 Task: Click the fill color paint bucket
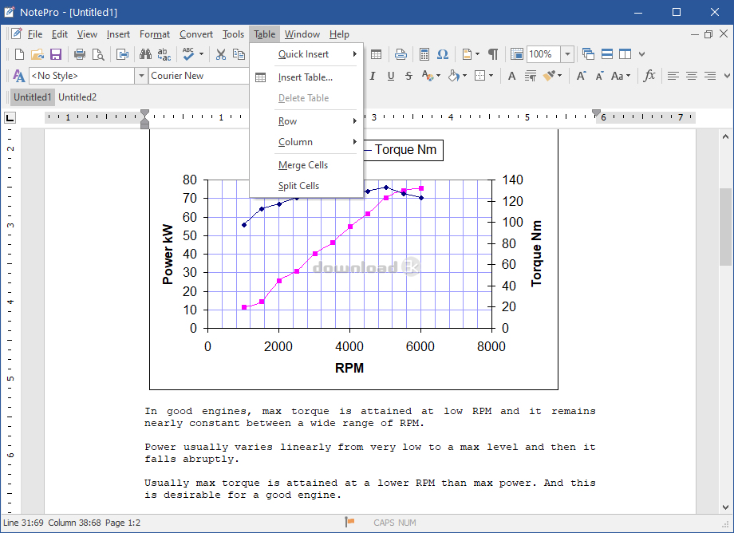point(453,76)
